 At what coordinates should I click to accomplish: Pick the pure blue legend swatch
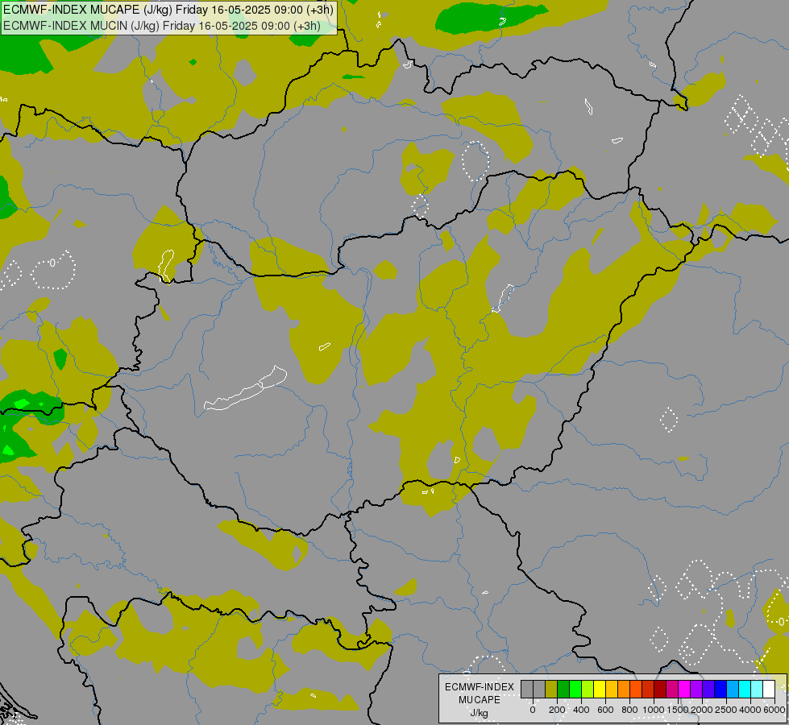click(721, 689)
